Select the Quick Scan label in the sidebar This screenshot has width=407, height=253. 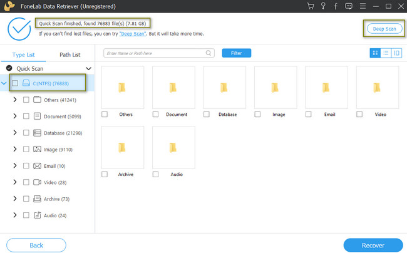pyautogui.click(x=30, y=68)
